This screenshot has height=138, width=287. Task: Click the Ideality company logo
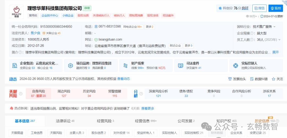16,12
